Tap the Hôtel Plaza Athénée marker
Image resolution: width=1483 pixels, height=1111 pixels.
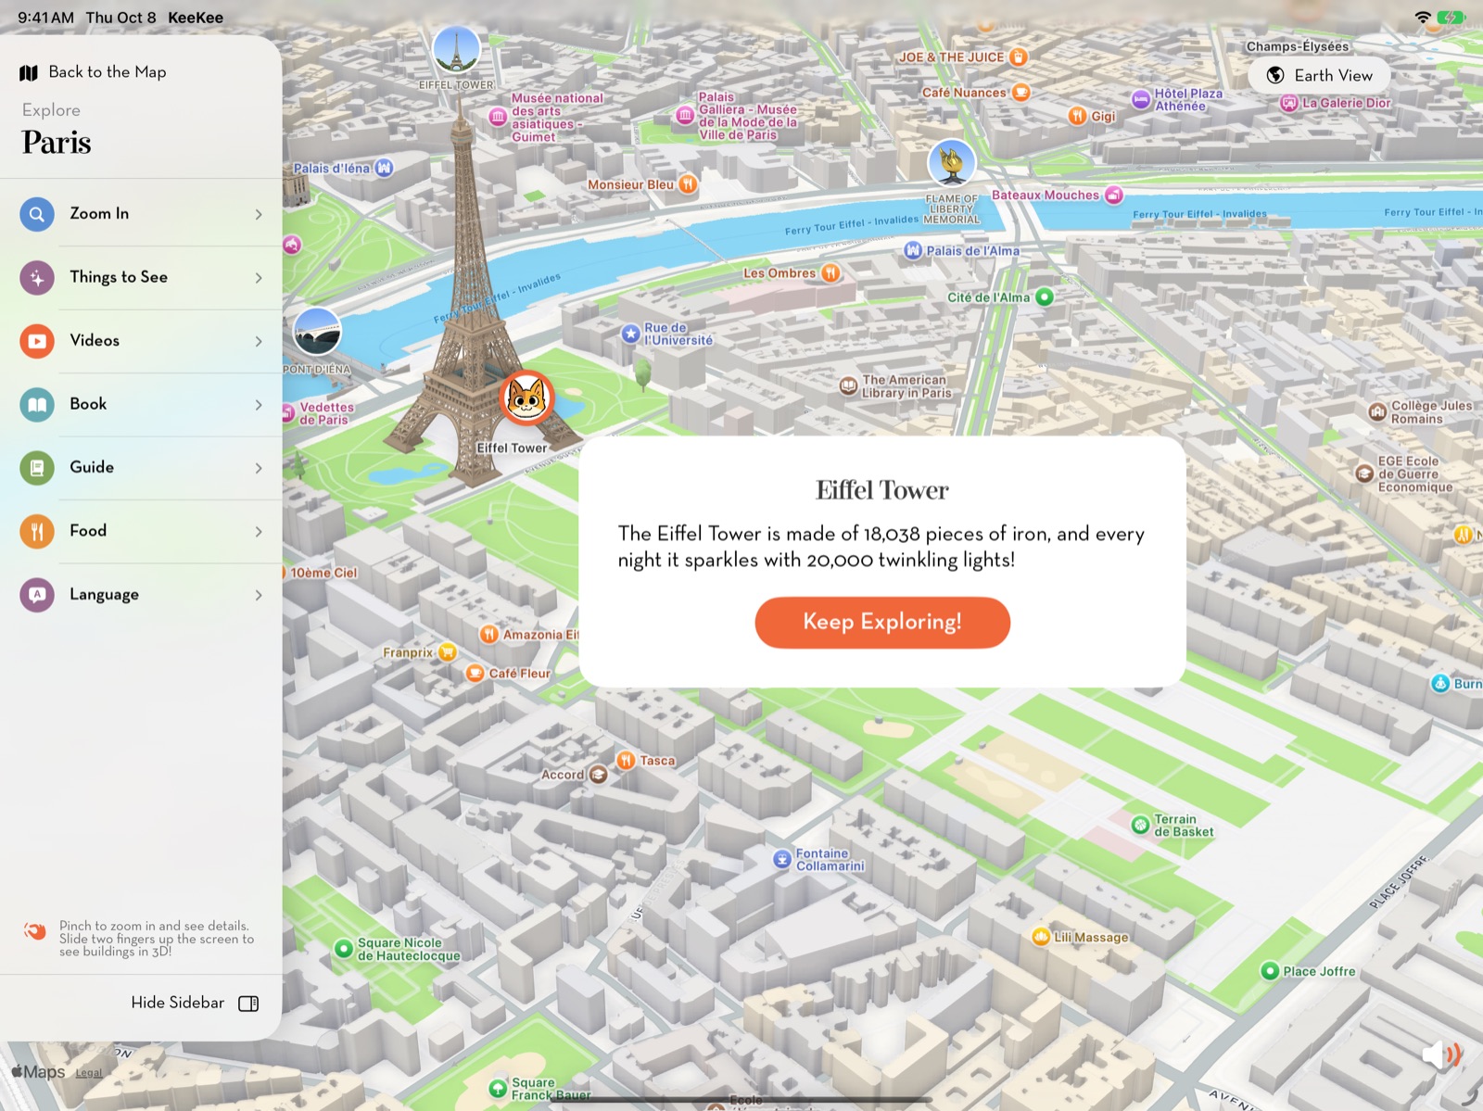1141,99
